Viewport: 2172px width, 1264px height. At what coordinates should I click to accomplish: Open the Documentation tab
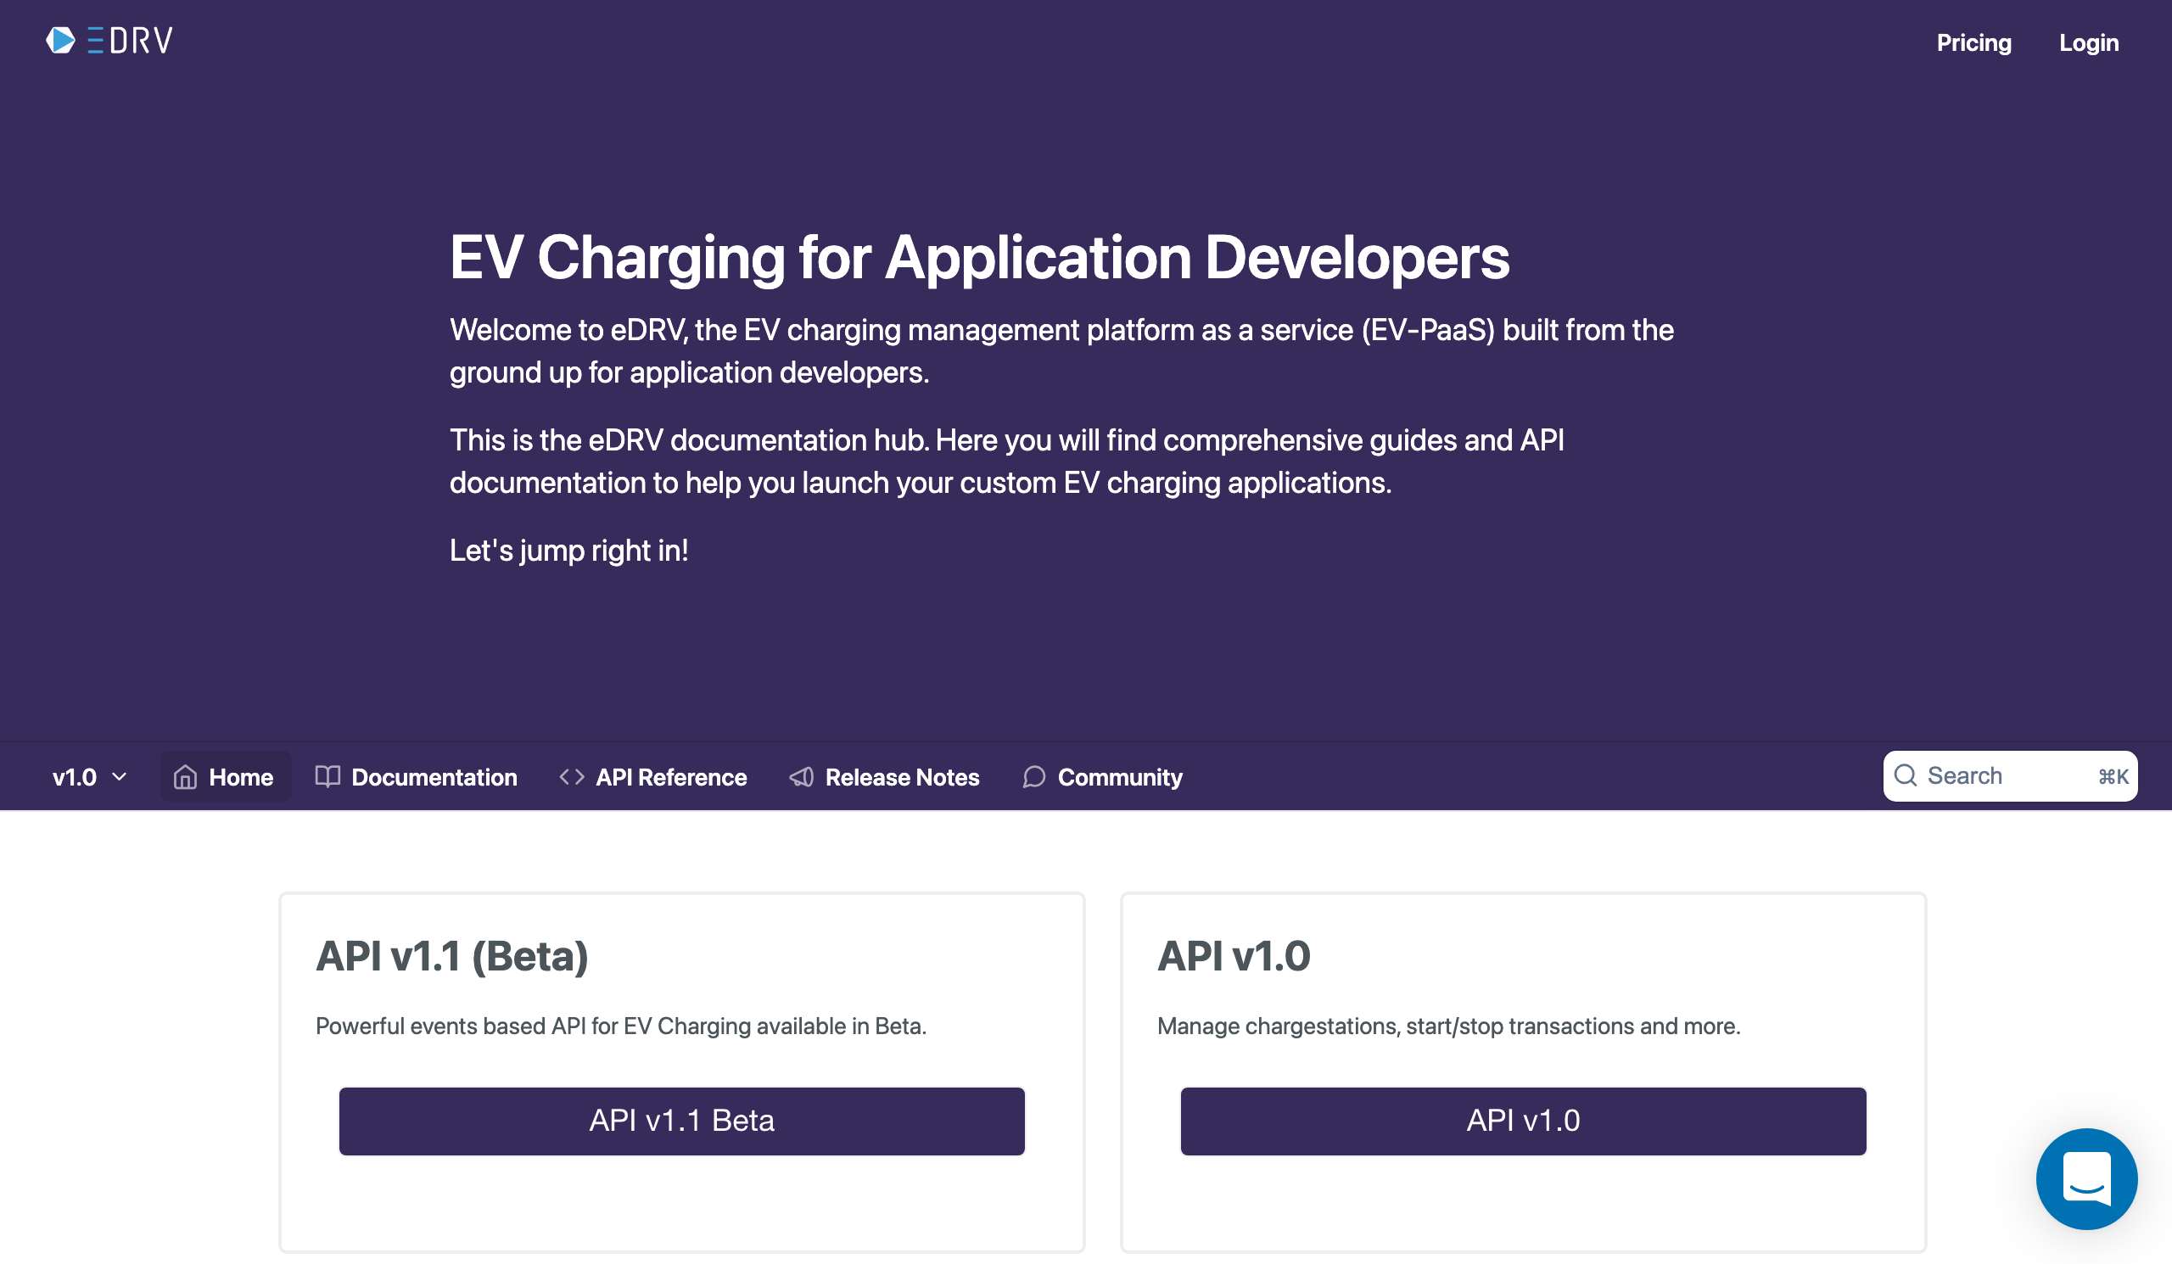point(417,777)
